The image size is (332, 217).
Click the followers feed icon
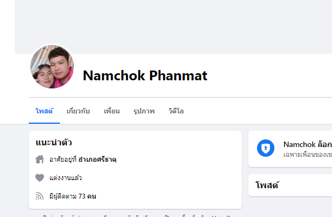39,196
